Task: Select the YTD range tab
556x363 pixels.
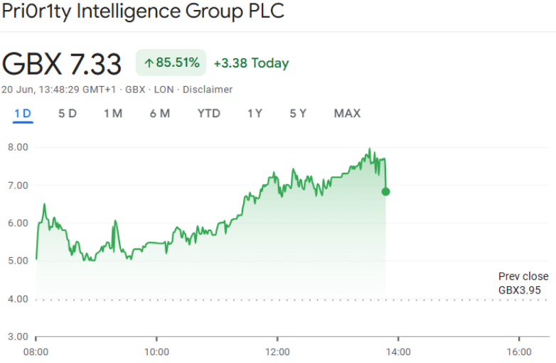Action: point(208,114)
